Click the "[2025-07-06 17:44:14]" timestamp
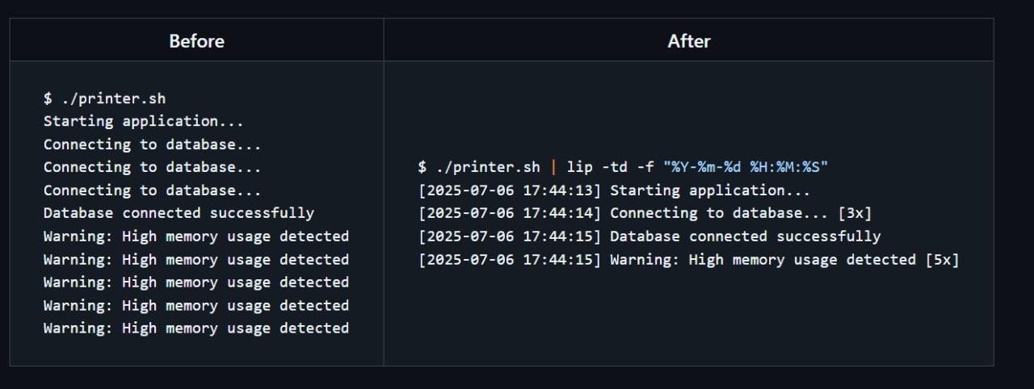Screen dimensions: 1034x389 click(509, 214)
